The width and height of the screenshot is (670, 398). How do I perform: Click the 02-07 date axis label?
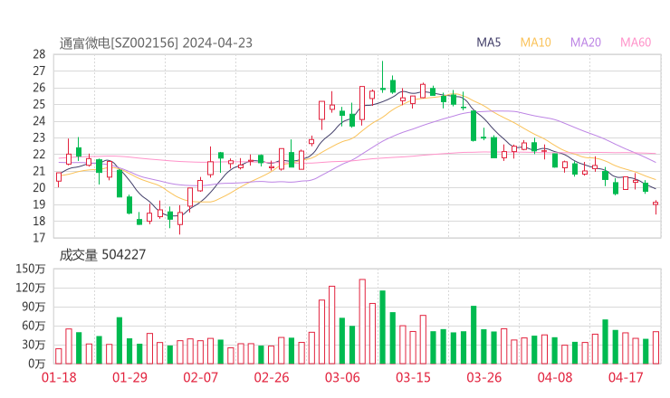200,377
